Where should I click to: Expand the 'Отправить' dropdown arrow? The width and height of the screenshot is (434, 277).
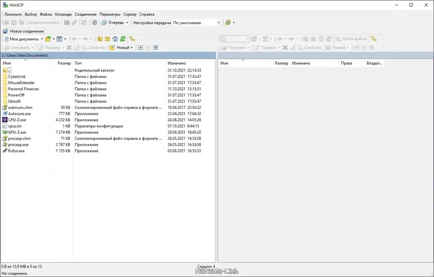click(33, 48)
